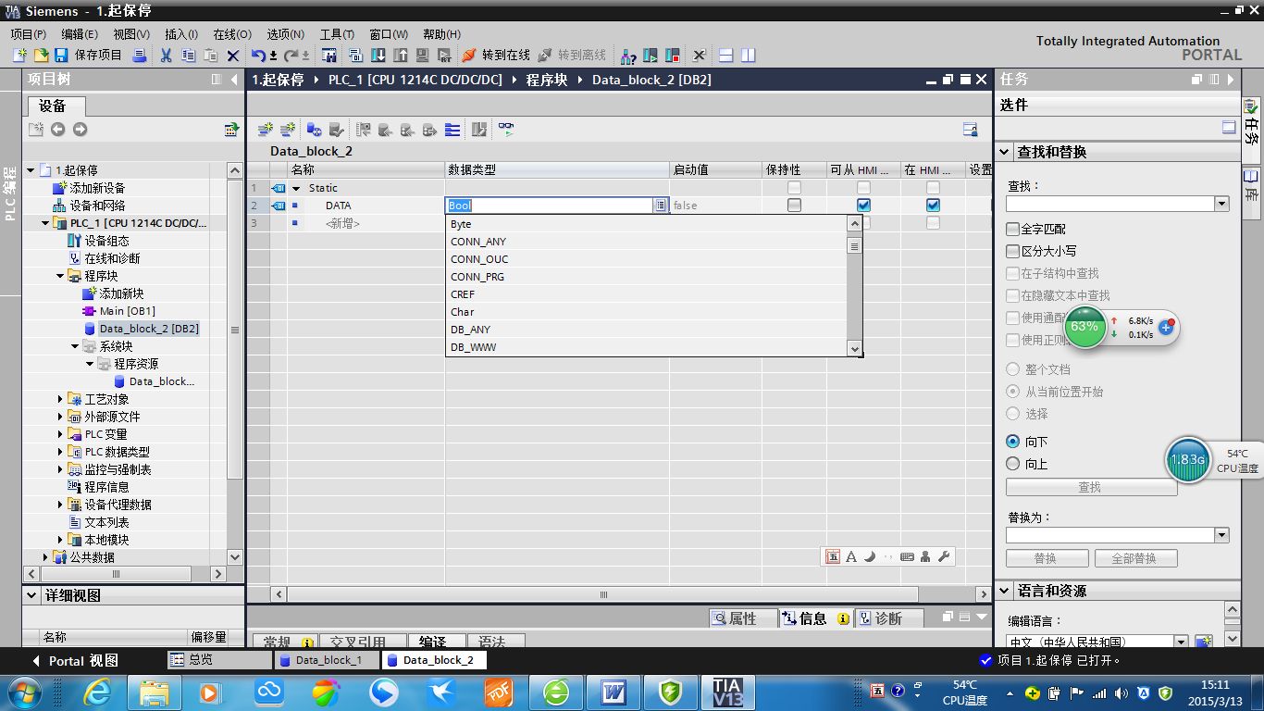Viewport: 1264px width, 711px height.
Task: Enable the case sensitive checkbox
Action: tap(1012, 251)
